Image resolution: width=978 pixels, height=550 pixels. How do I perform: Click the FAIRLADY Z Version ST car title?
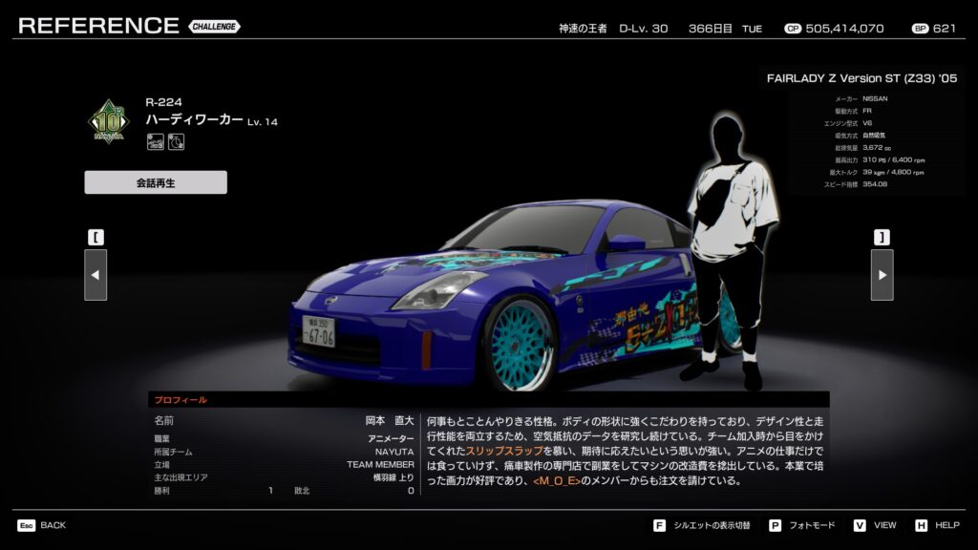861,78
